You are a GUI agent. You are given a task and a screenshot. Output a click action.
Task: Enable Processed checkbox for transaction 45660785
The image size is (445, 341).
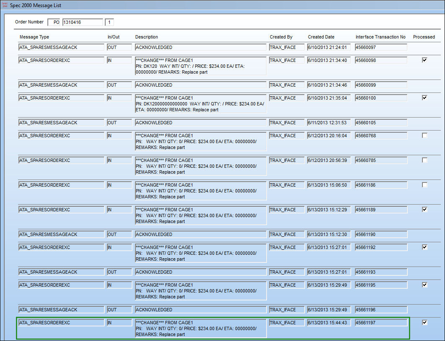coord(424,160)
